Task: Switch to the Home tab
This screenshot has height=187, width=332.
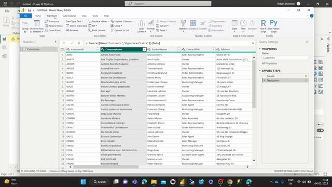Action: (38, 16)
